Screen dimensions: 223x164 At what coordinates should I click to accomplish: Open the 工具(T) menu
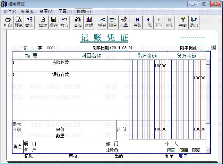click(x=65, y=11)
